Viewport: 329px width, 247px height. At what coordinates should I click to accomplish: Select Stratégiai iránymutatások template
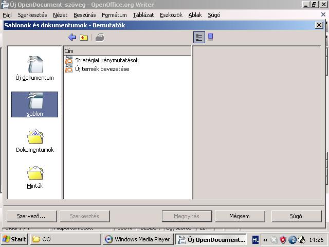[106, 60]
